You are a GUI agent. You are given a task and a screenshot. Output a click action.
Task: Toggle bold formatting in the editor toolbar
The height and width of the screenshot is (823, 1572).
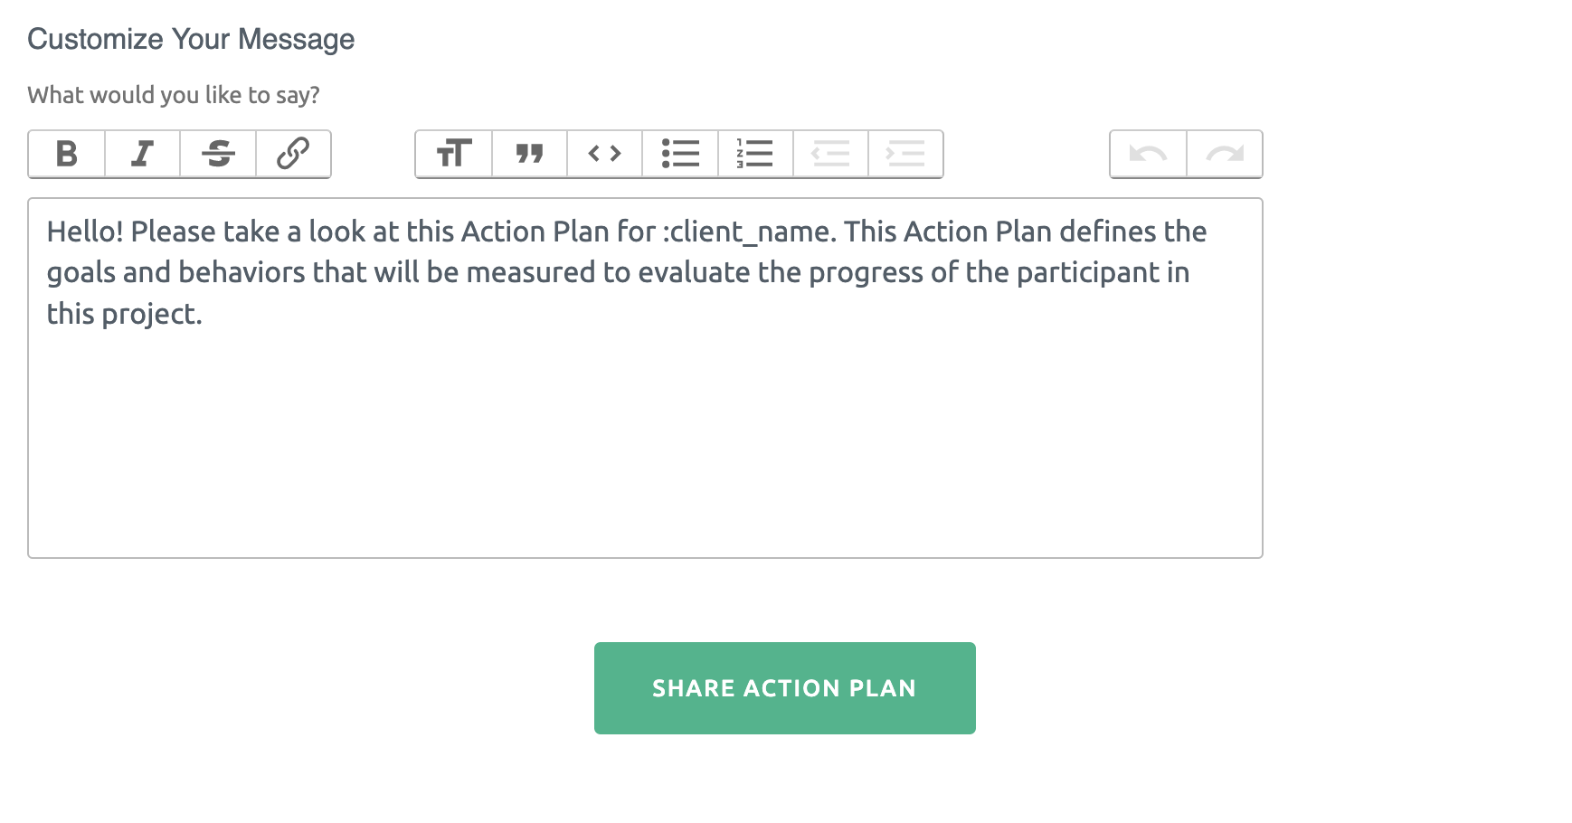pyautogui.click(x=67, y=154)
